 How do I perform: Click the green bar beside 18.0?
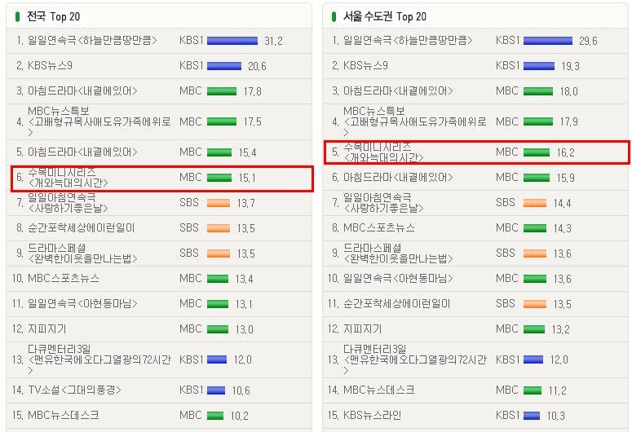(538, 91)
